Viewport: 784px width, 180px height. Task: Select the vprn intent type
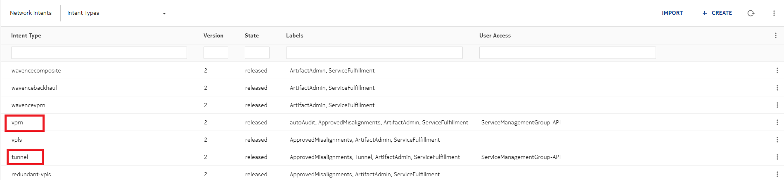tap(17, 123)
